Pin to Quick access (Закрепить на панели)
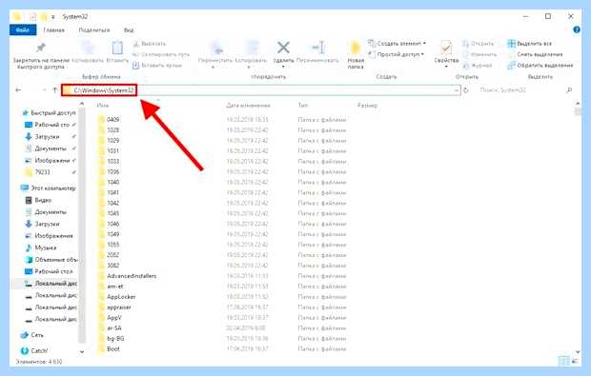This screenshot has width=591, height=376. pos(41,56)
